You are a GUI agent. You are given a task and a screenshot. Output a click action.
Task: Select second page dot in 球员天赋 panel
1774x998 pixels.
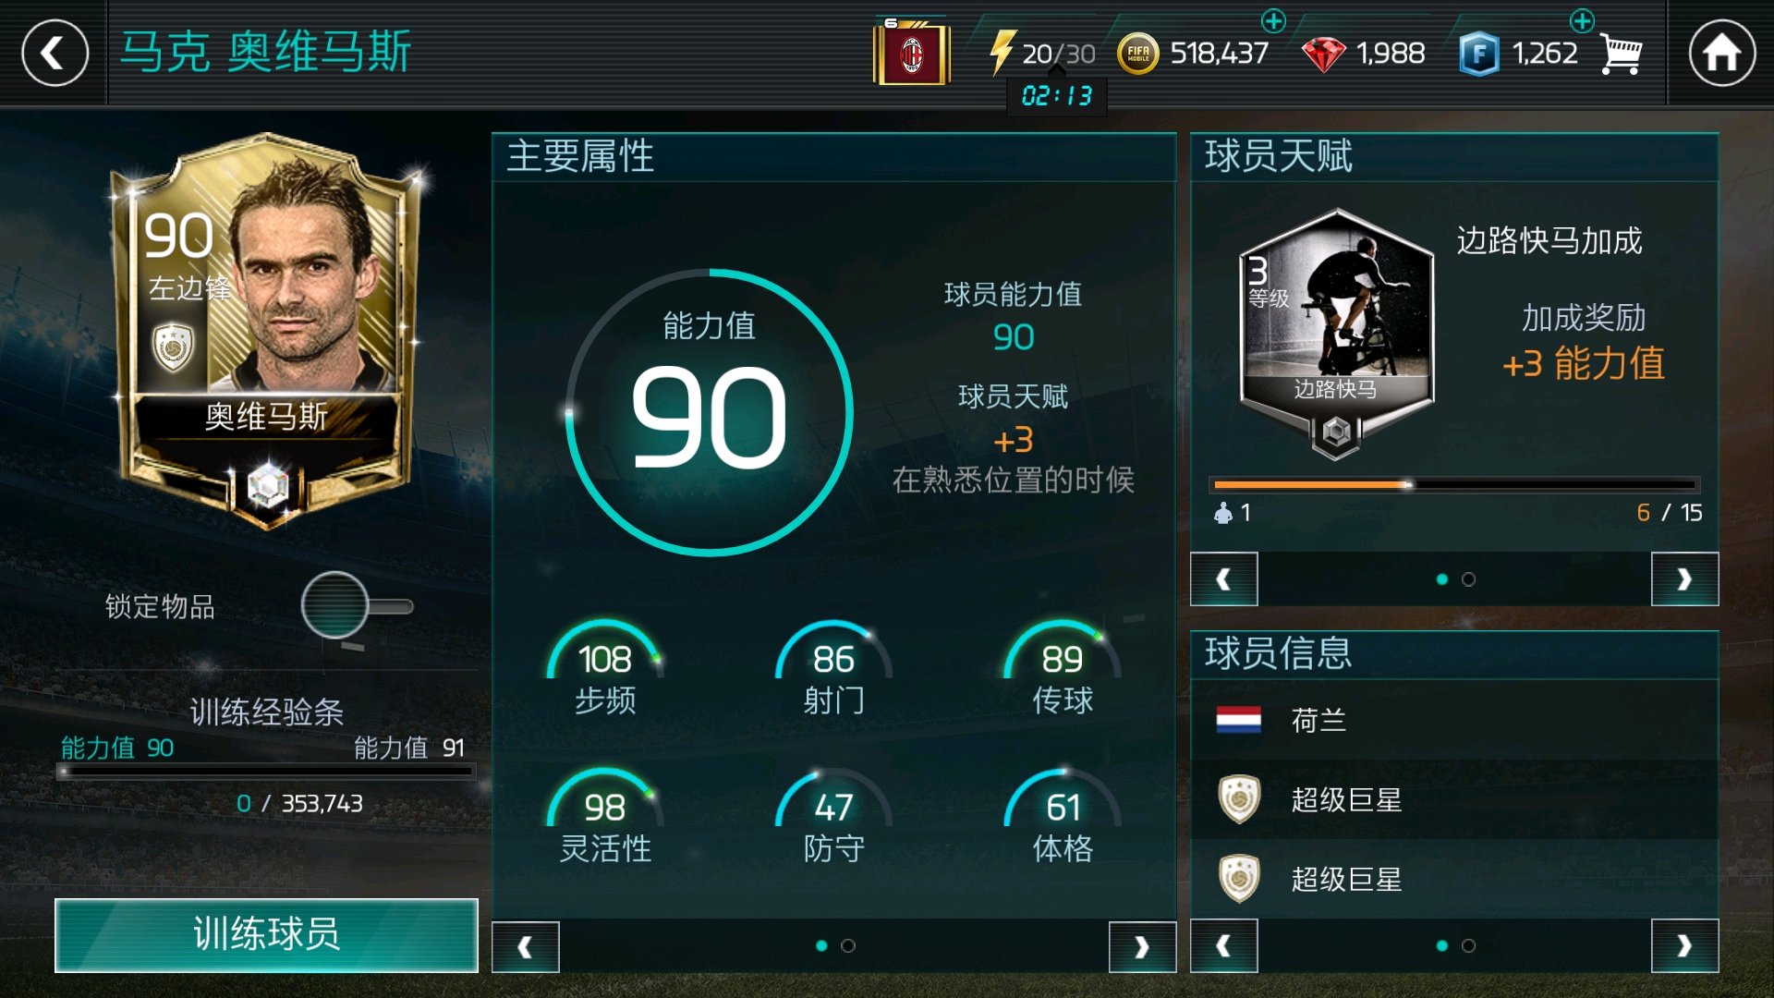coord(1468,579)
